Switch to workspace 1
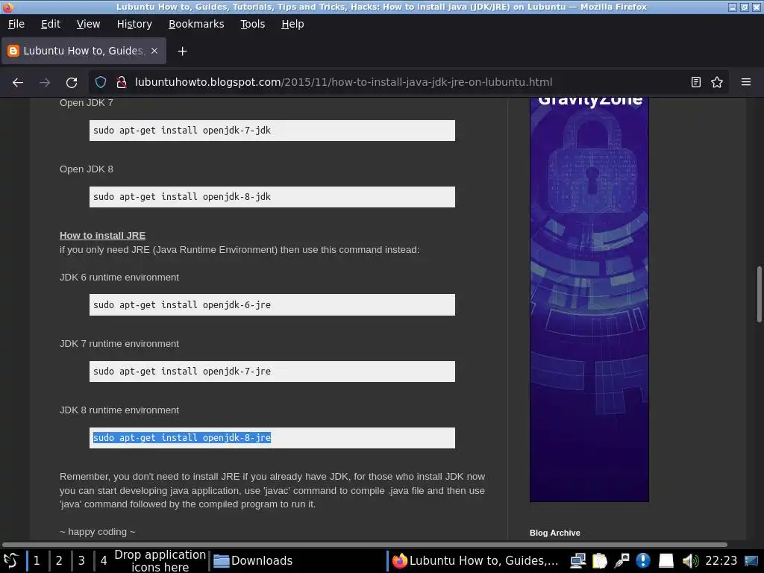Viewport: 764px width, 573px height. coord(37,560)
